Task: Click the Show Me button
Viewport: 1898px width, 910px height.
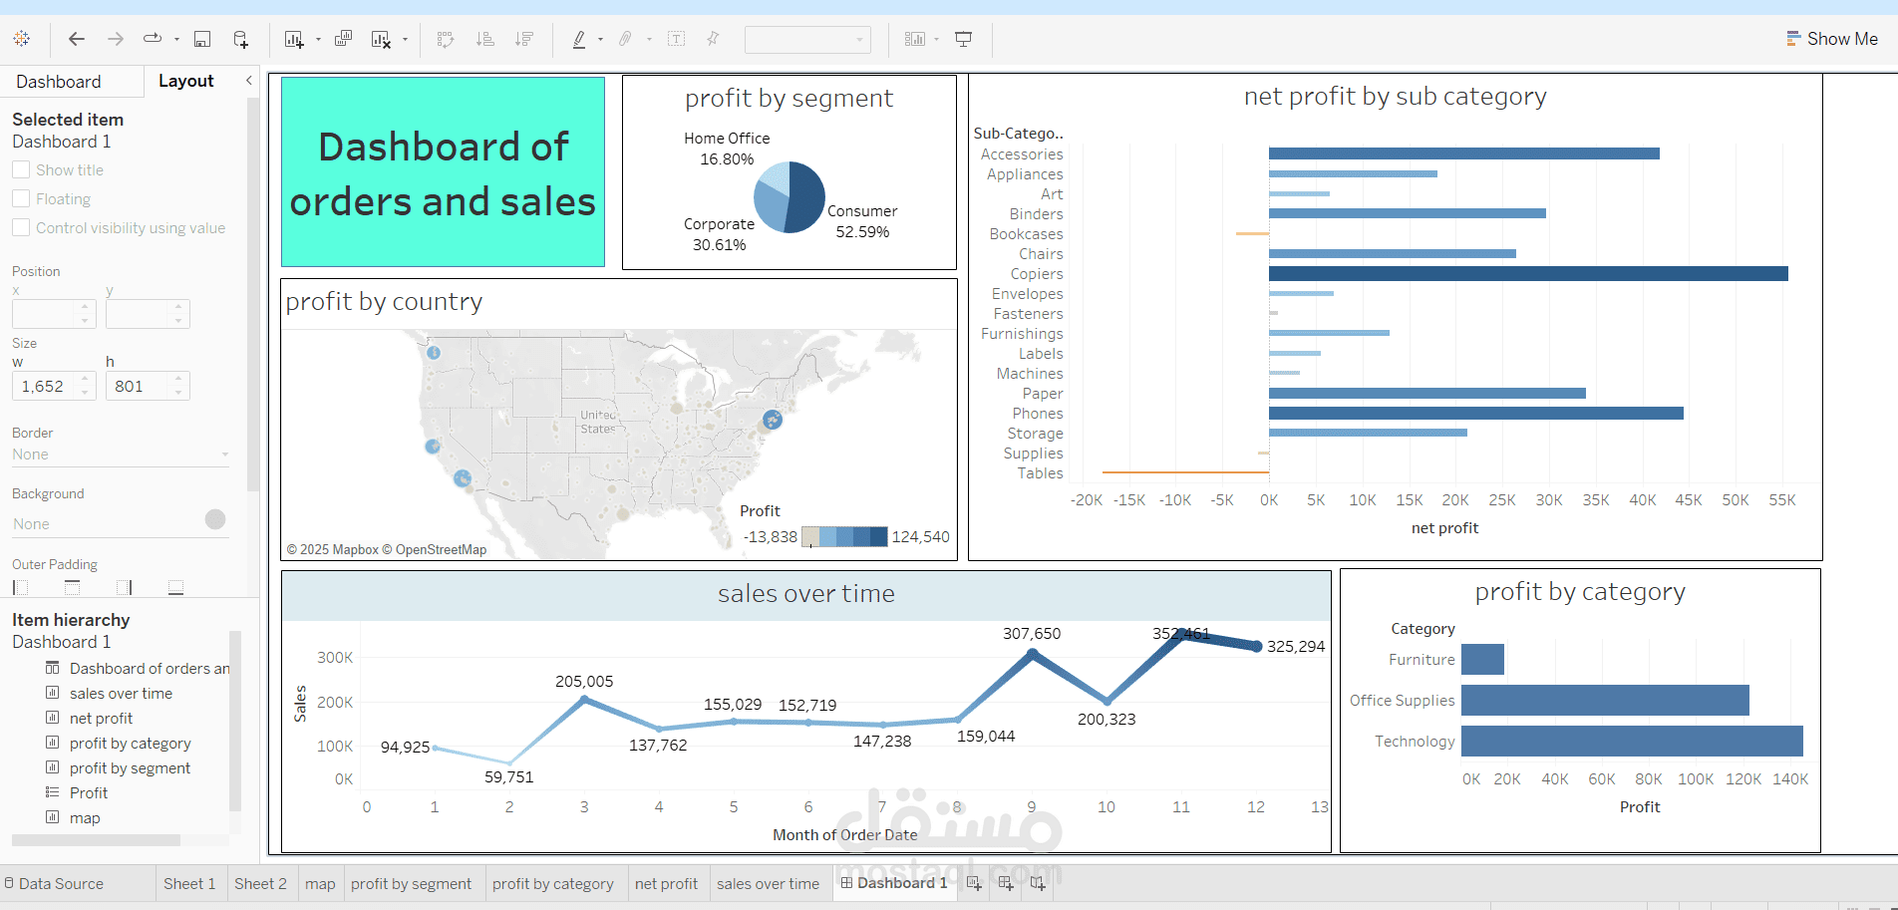Action: click(x=1831, y=39)
